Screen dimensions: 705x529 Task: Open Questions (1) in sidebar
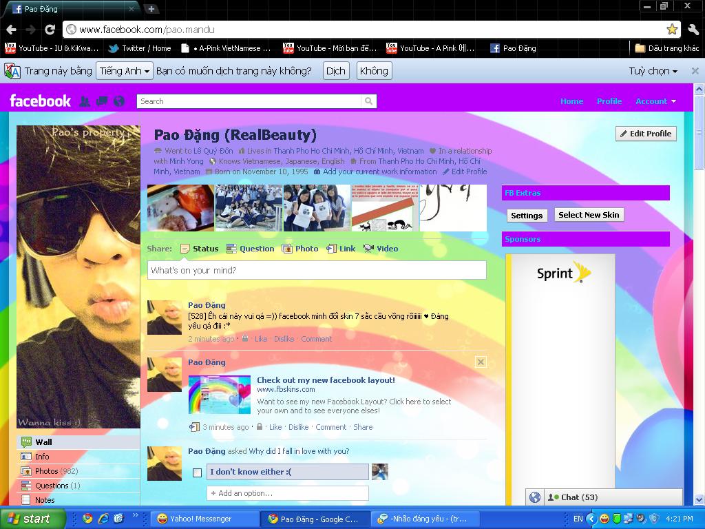tap(78, 486)
